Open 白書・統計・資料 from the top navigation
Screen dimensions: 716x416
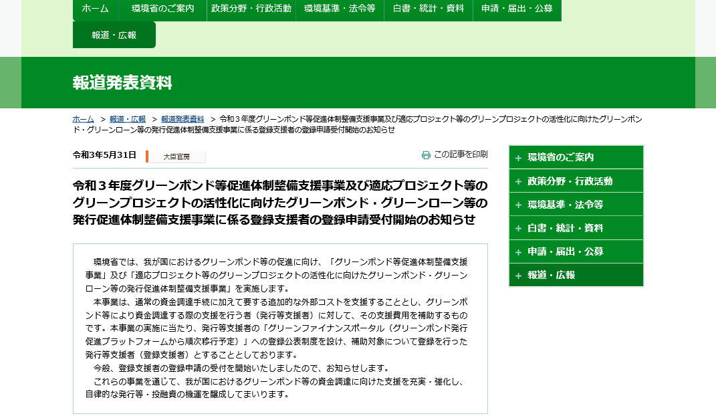click(x=428, y=10)
